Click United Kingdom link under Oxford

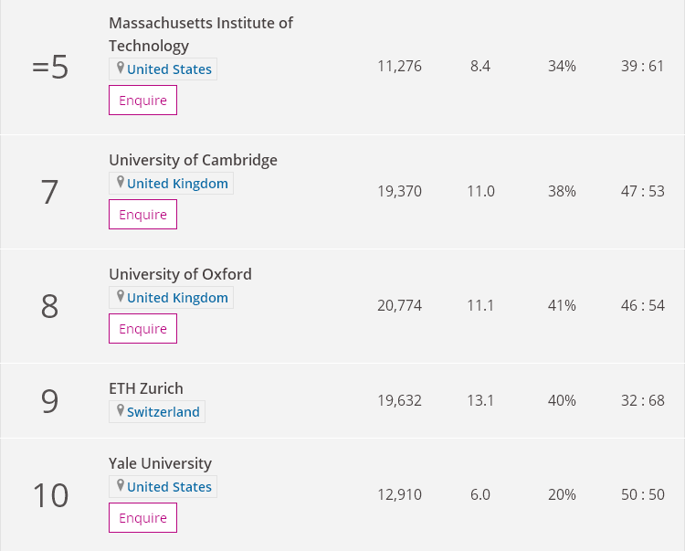177,298
